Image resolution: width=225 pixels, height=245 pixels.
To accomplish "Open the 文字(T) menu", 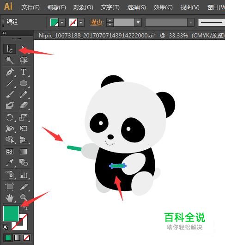I will pyautogui.click(x=110, y=7).
